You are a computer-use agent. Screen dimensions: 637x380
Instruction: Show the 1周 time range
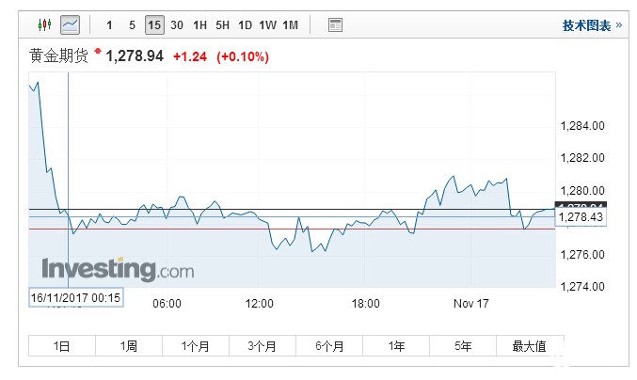coord(129,346)
